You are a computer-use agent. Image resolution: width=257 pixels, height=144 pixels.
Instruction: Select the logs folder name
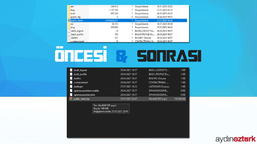click(x=73, y=10)
